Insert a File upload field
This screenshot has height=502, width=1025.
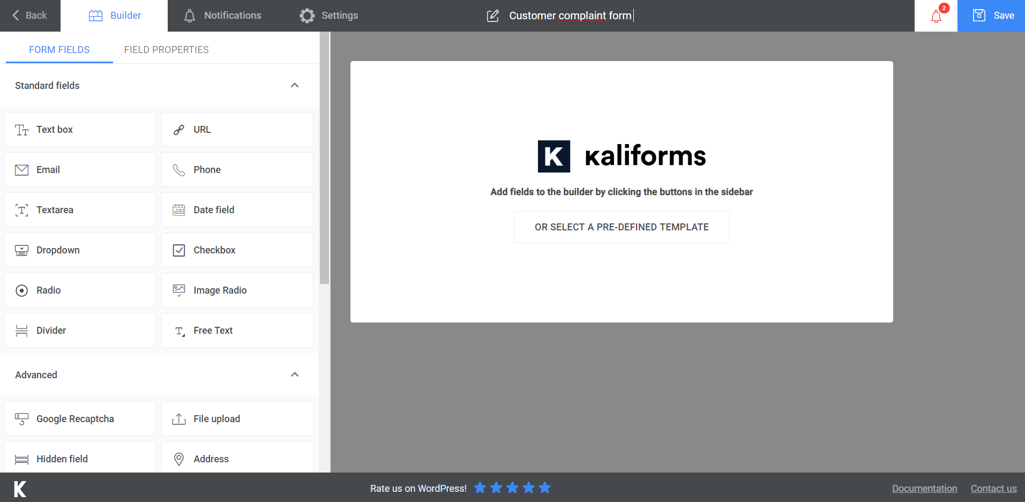[x=237, y=418]
